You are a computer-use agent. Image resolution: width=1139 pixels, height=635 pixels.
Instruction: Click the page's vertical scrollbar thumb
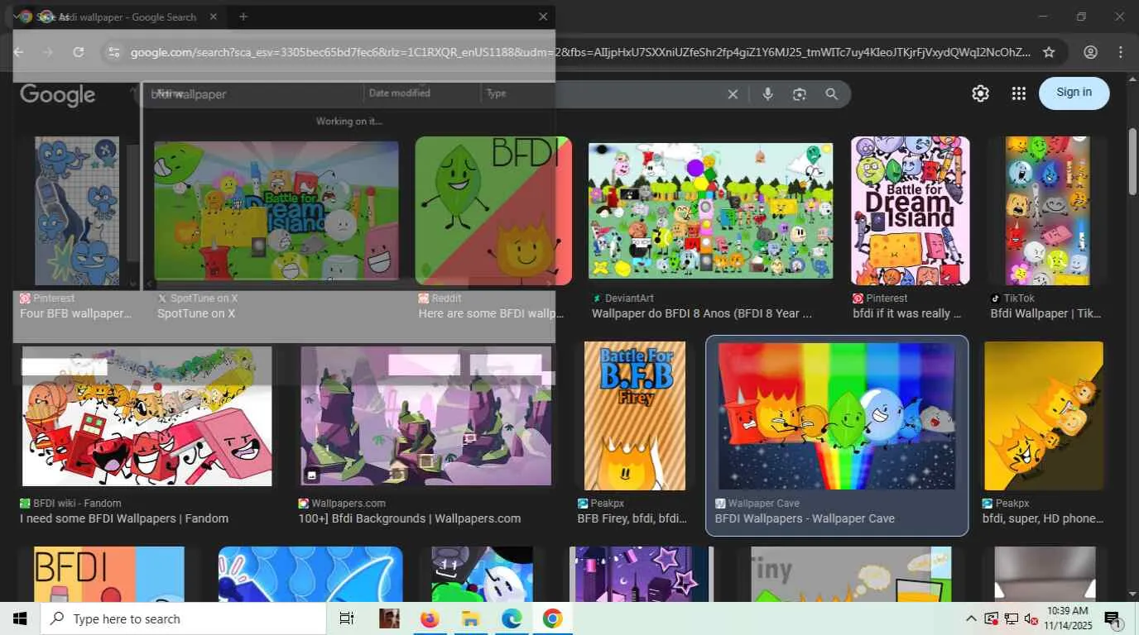pyautogui.click(x=1132, y=161)
